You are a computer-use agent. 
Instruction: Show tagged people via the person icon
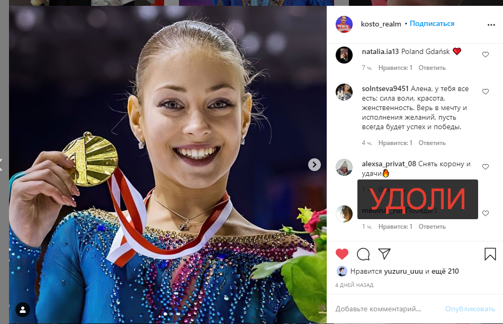tap(23, 310)
